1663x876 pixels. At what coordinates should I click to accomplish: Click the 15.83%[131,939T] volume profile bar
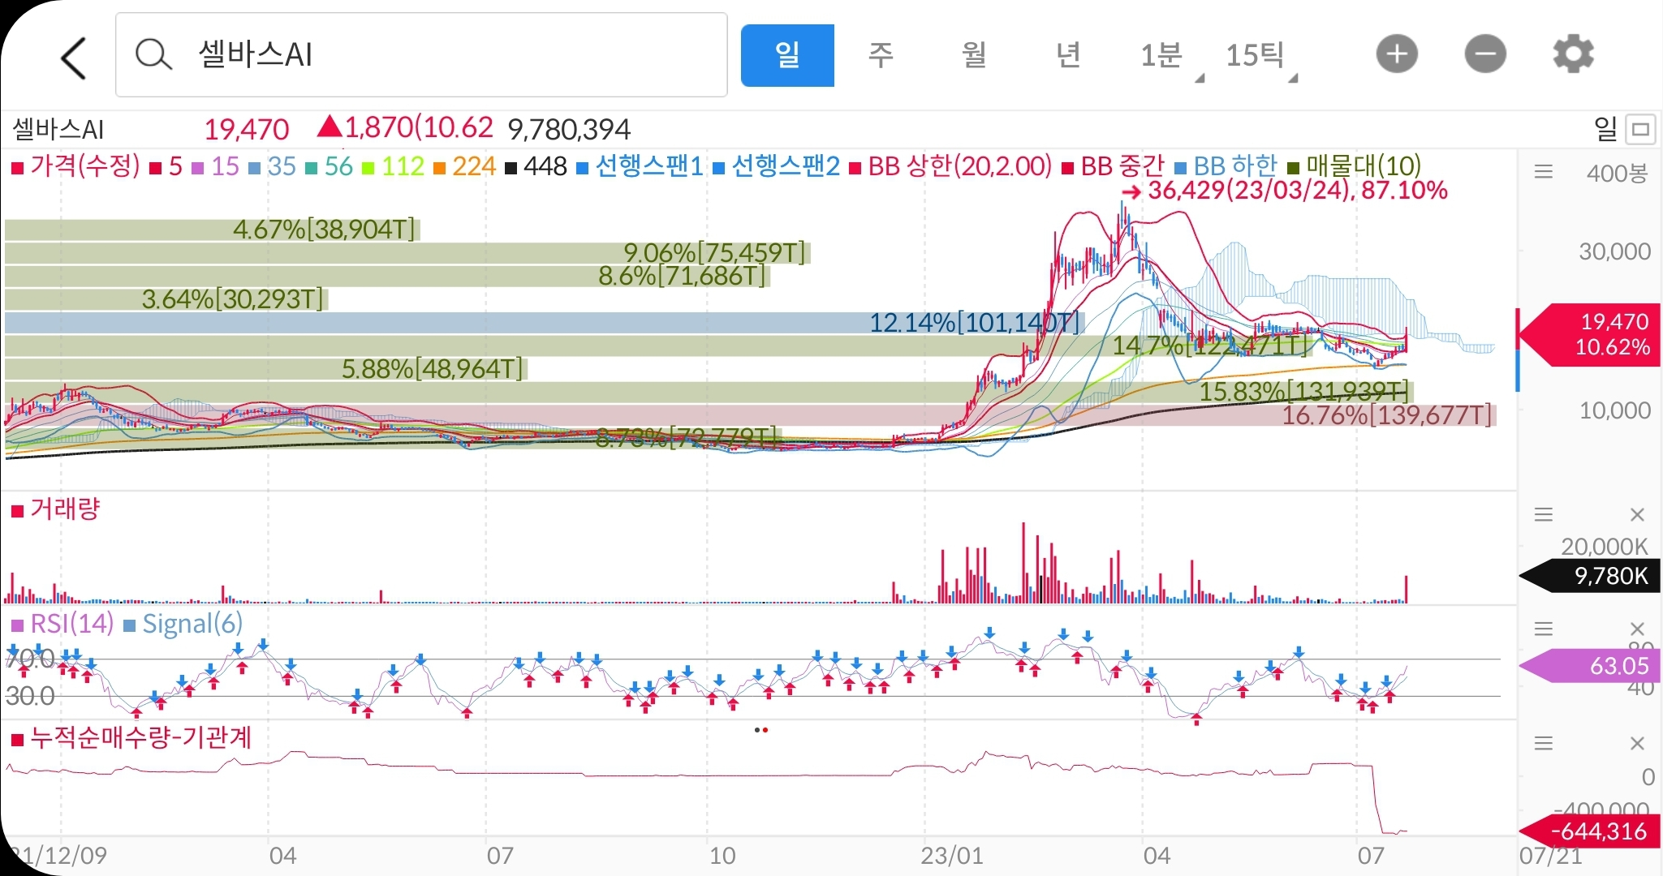pos(709,393)
